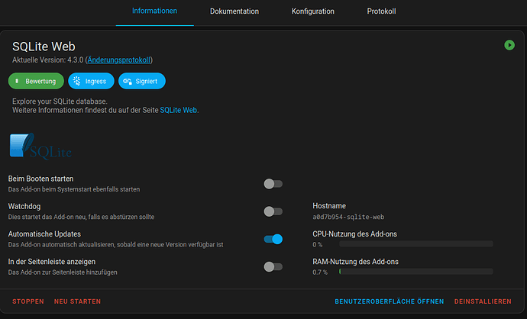This screenshot has width=527, height=319.
Task: Click the 0 % CPU value
Action: pos(317,245)
